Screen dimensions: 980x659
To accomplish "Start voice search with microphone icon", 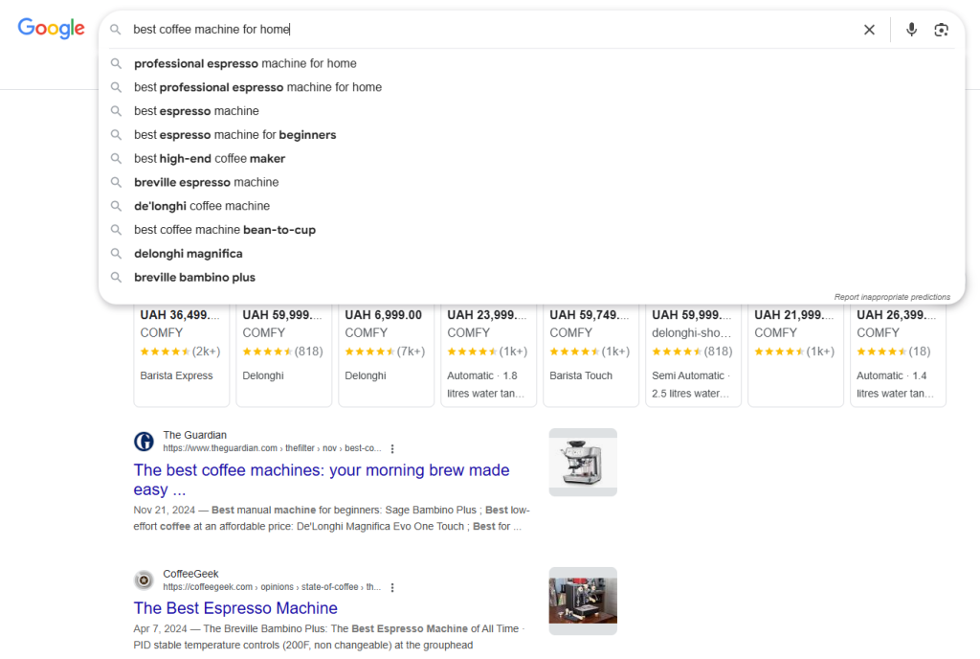I will tap(911, 30).
